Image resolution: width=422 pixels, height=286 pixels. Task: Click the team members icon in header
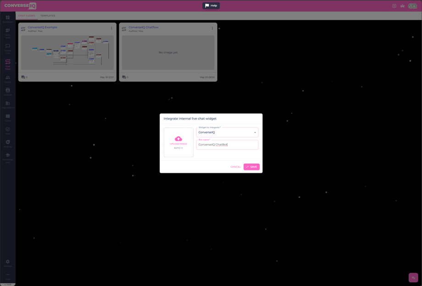[402, 6]
